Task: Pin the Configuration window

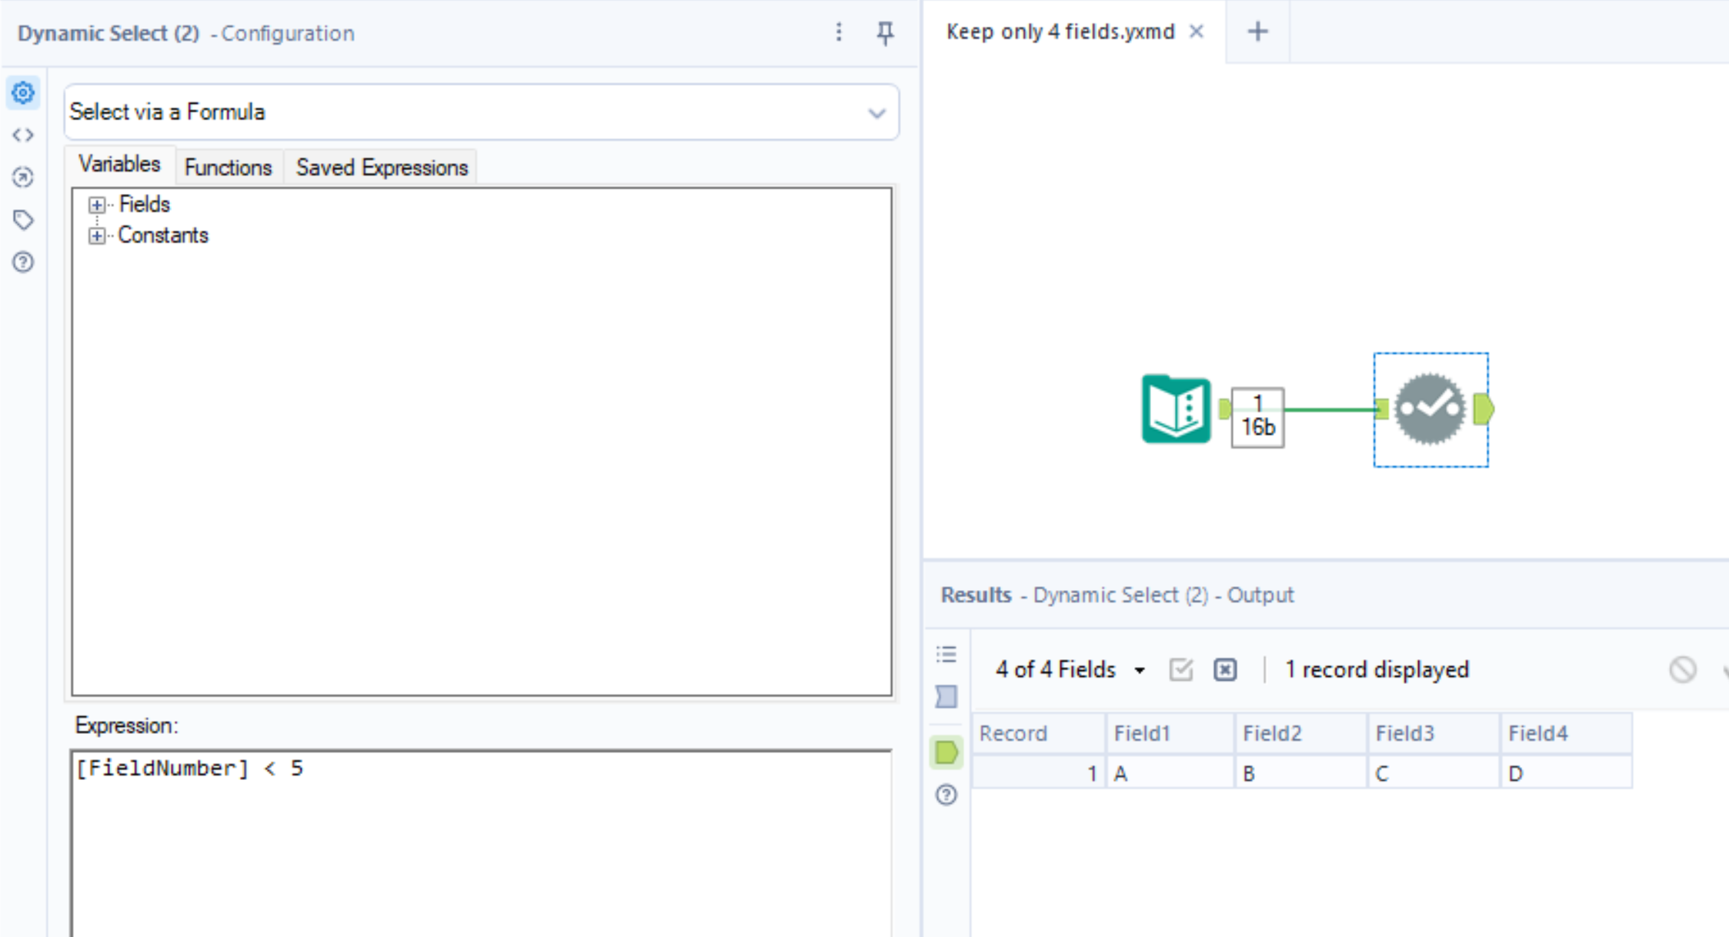Action: point(885,32)
